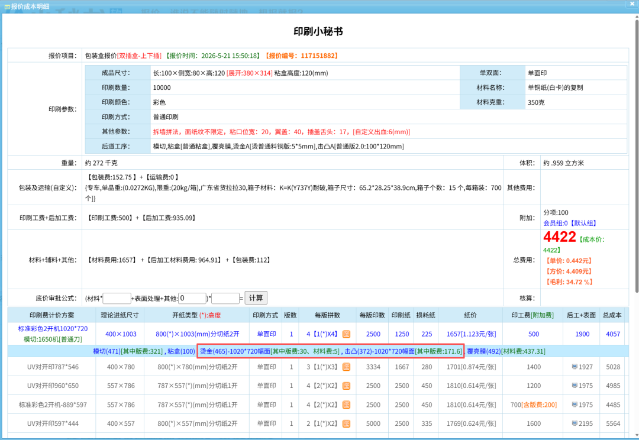Click the blue 4057 total cost link
This screenshot has width=639, height=440.
pos(613,334)
